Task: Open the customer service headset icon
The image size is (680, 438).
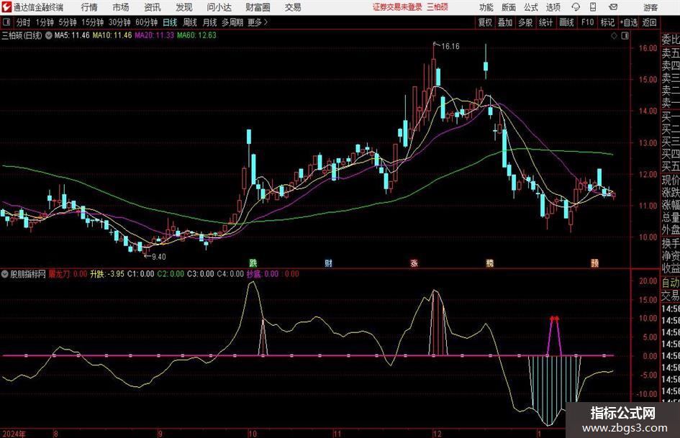Action: pyautogui.click(x=576, y=7)
